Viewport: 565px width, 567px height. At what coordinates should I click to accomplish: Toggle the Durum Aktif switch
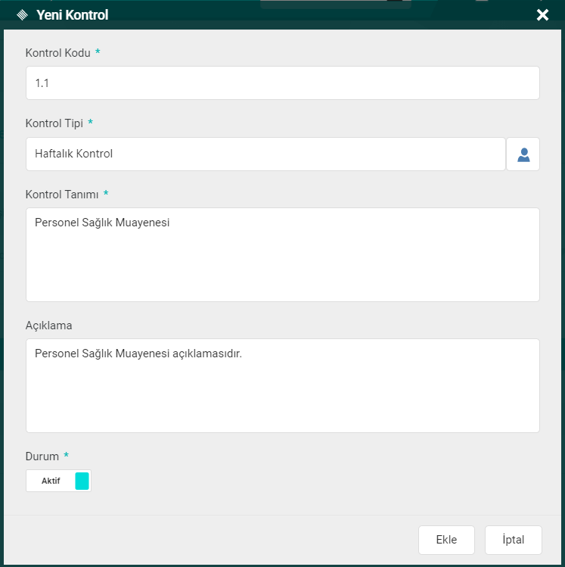coord(58,481)
